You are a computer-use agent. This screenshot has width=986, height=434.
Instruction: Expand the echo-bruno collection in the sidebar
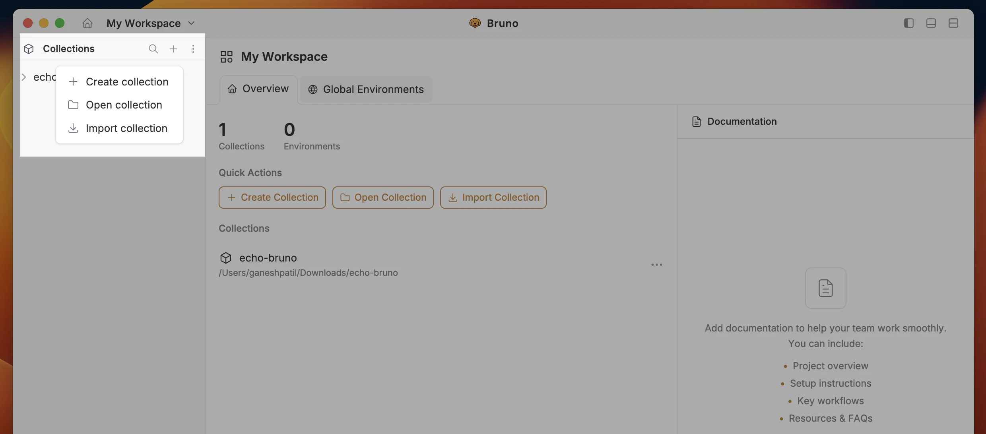[25, 77]
